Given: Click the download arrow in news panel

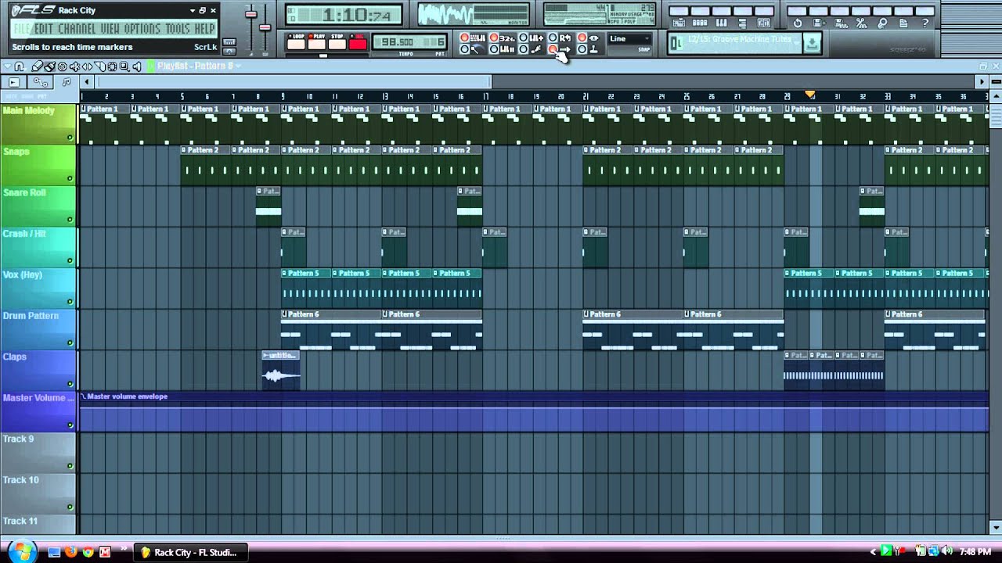Looking at the screenshot, I should click(812, 44).
